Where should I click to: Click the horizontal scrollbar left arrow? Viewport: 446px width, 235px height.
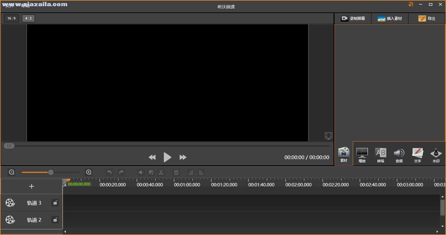[65, 232]
